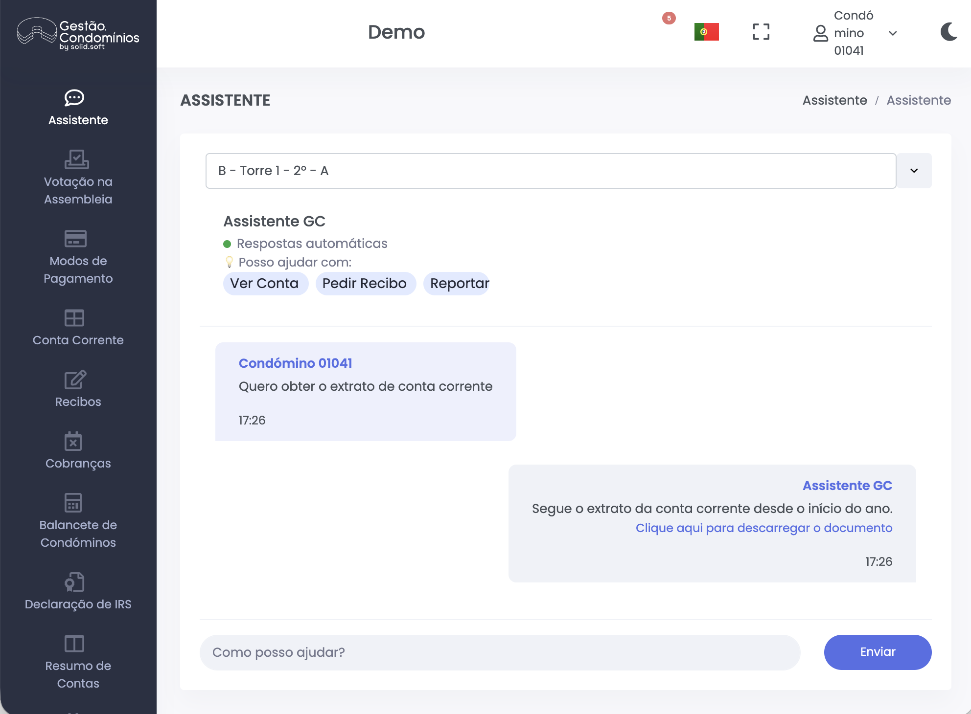Toggle dark mode with moon icon
Image resolution: width=971 pixels, height=714 pixels.
point(948,32)
